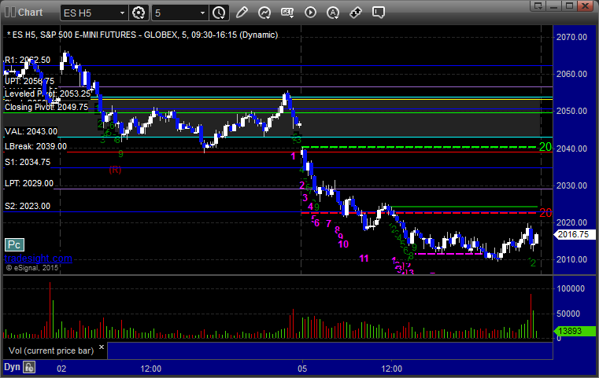Click the current price 2016.75 marker

click(x=575, y=235)
